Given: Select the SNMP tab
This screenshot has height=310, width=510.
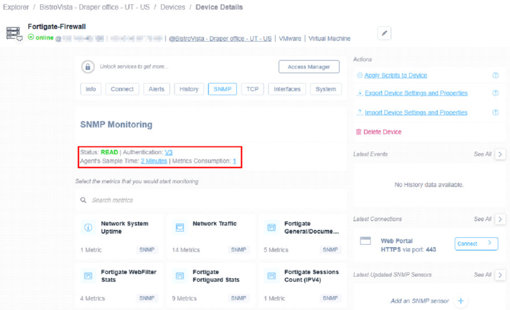Looking at the screenshot, I should point(223,89).
